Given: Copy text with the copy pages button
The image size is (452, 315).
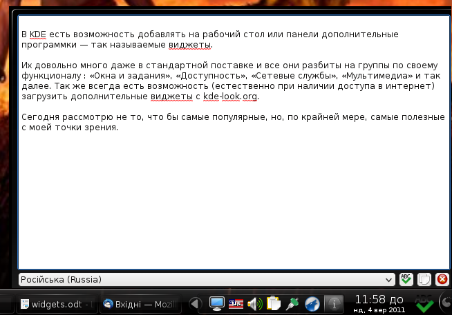Looking at the screenshot, I should pyautogui.click(x=424, y=279).
